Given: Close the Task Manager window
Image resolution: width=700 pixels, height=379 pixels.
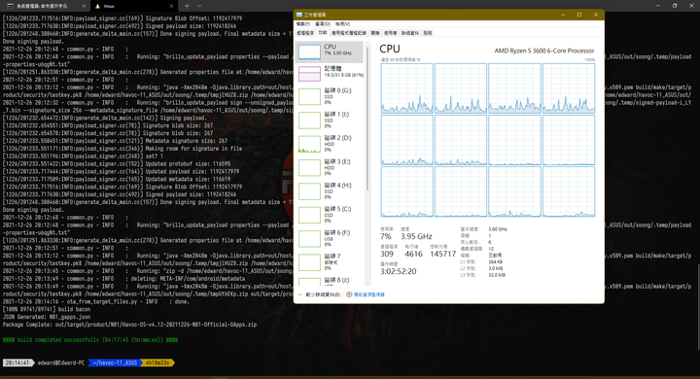Looking at the screenshot, I should point(596,15).
